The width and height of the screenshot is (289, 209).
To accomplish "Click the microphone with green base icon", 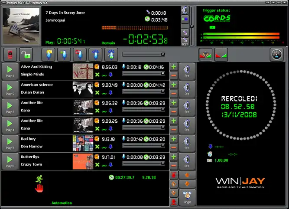I will click(x=111, y=54).
